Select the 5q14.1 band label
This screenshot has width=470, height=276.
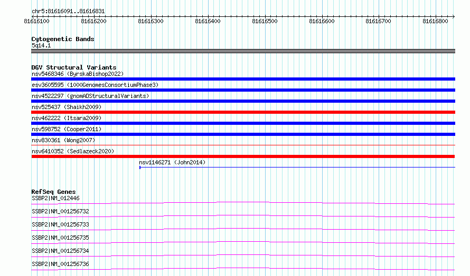point(41,45)
